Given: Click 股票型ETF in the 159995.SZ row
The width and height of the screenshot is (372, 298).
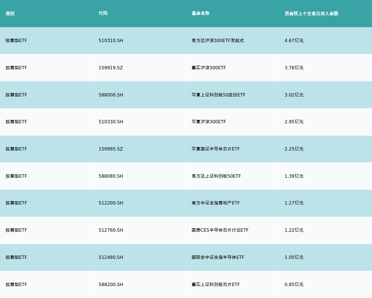Looking at the screenshot, I should point(16,149).
